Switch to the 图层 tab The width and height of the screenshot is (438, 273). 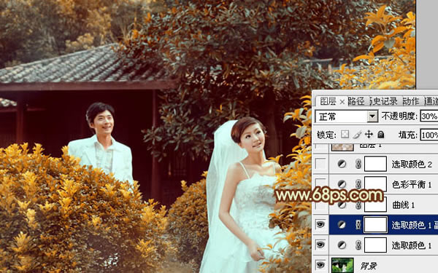[x=328, y=101]
